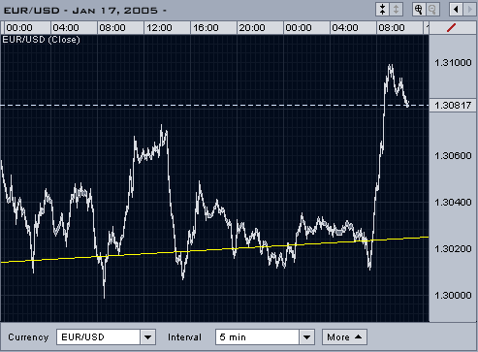Click the greyed zoom out magnifier icon
This screenshot has width=478, height=352.
point(432,10)
